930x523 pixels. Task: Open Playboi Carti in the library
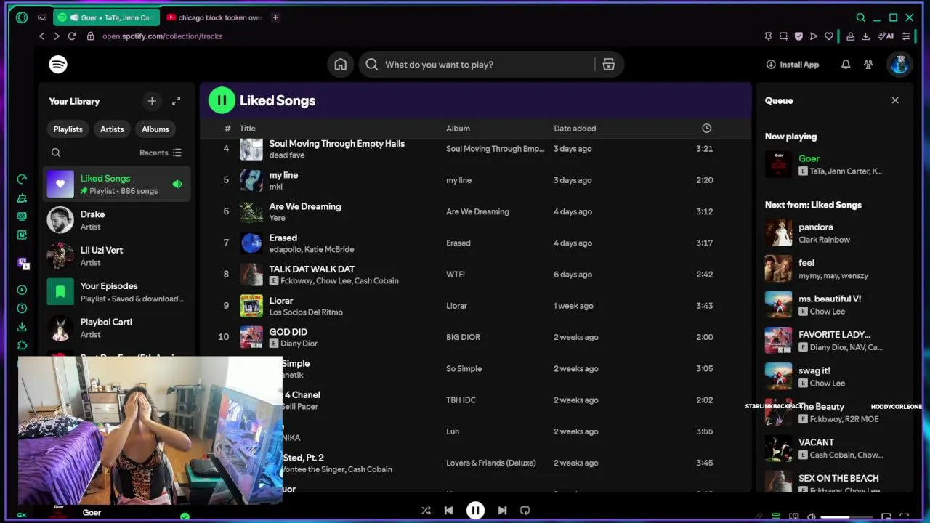(116, 328)
